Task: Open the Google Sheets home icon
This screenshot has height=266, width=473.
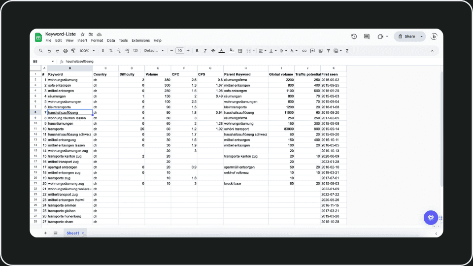Action: click(38, 37)
